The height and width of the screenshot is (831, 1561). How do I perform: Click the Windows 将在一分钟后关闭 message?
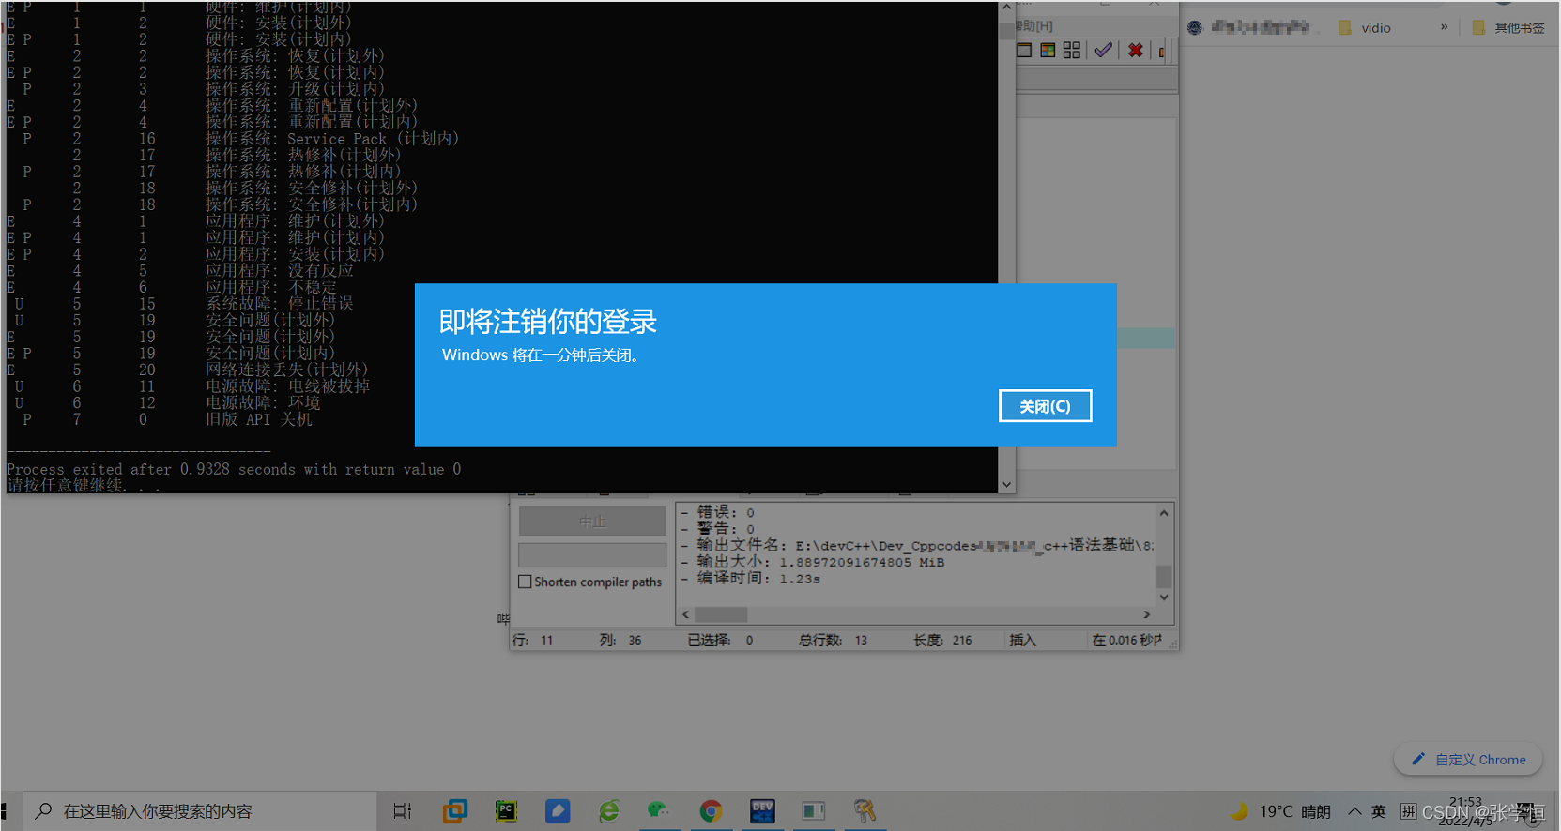click(x=542, y=355)
